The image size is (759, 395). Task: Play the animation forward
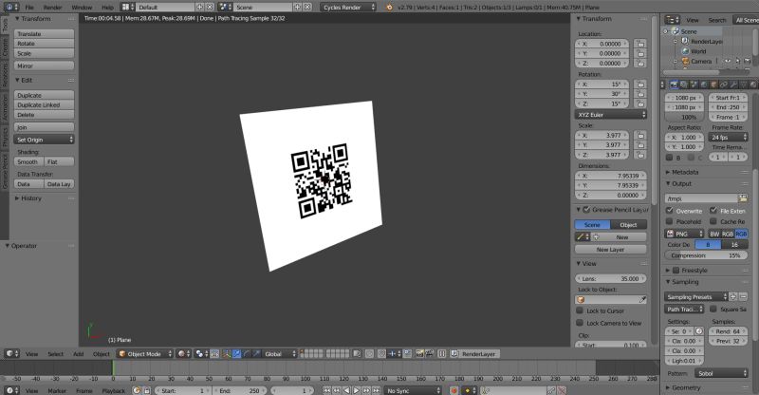coord(357,390)
